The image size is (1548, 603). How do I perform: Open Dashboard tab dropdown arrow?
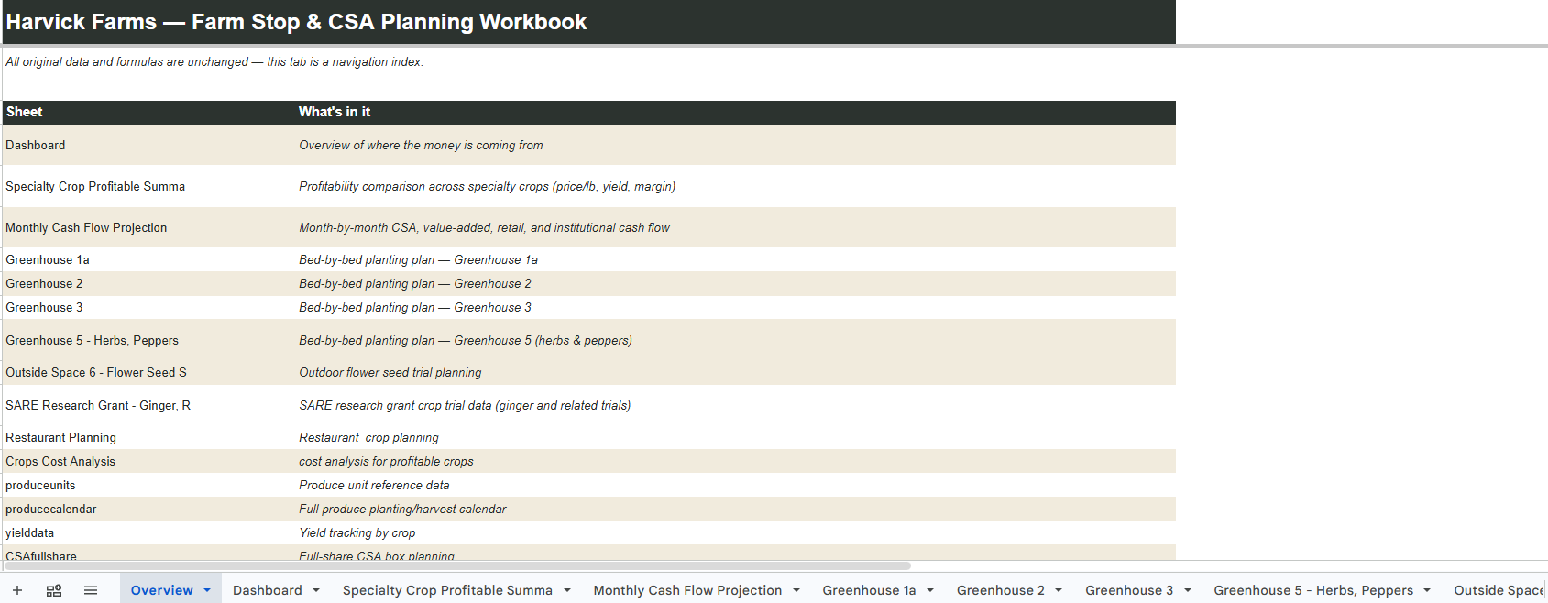coord(316,590)
